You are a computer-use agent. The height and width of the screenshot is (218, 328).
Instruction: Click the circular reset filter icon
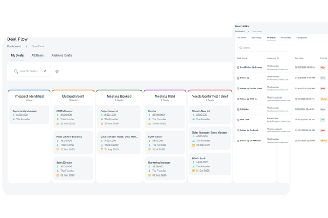(57, 71)
